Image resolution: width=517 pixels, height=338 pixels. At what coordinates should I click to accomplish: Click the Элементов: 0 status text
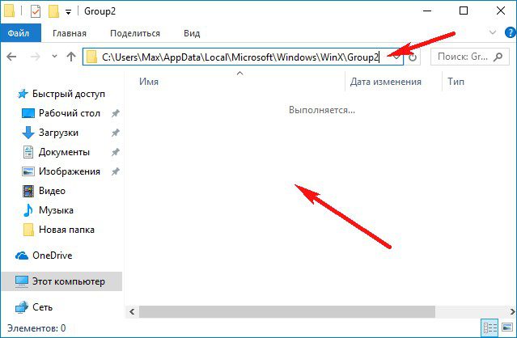pyautogui.click(x=36, y=328)
